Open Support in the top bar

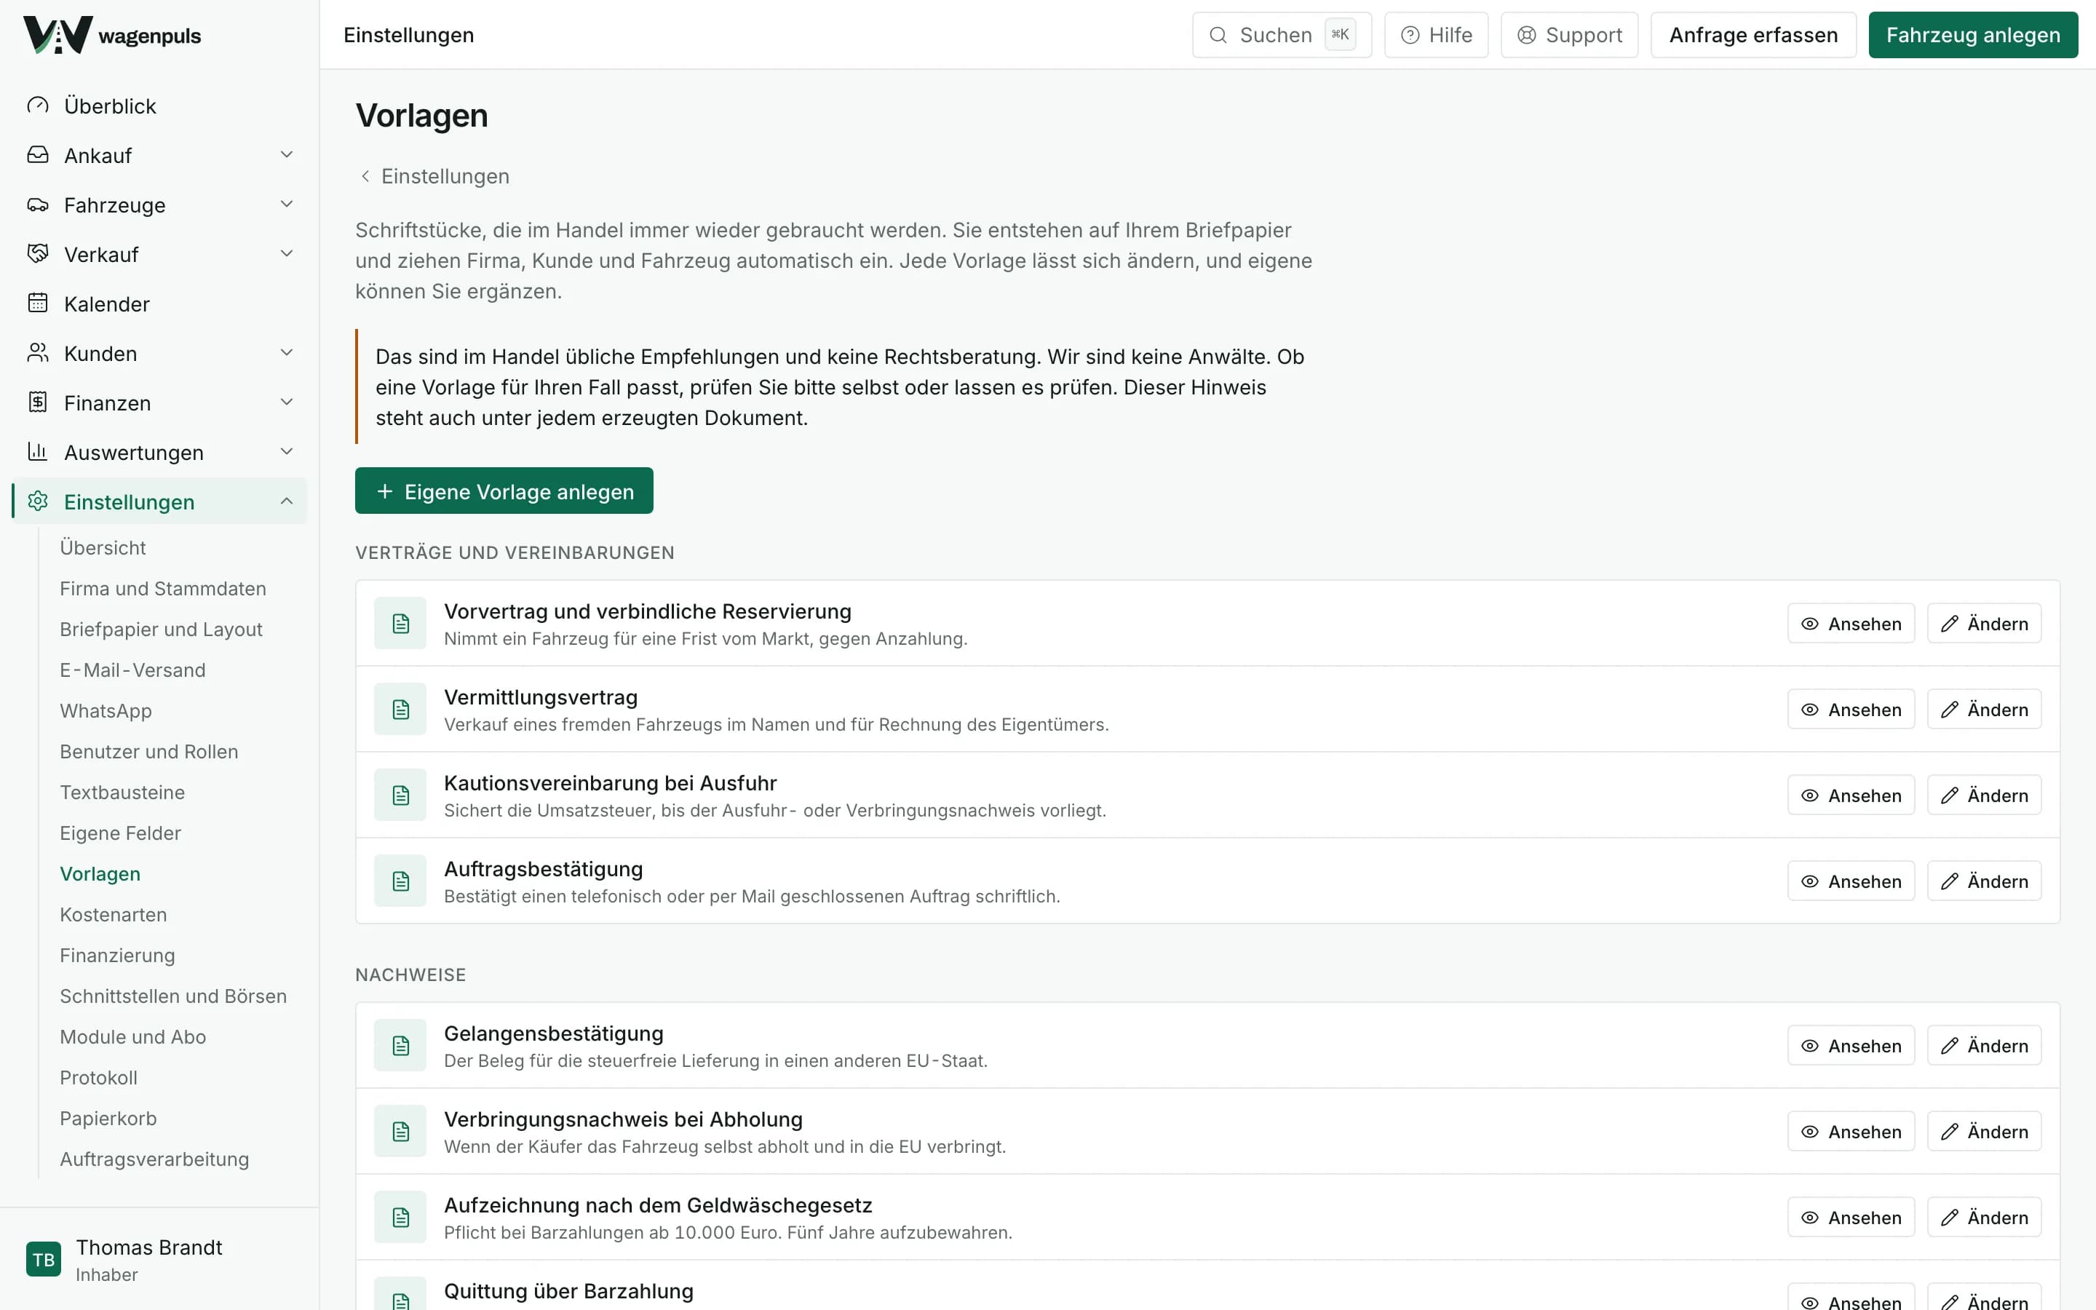pyautogui.click(x=1569, y=35)
